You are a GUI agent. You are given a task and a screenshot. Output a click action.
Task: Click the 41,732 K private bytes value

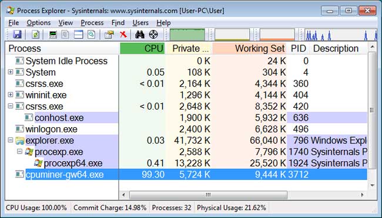[192, 141]
